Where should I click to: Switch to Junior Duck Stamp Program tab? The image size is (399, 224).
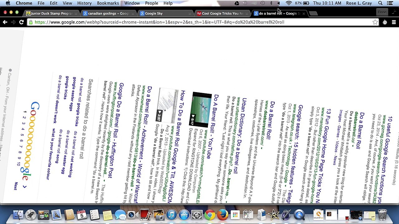[51, 13]
